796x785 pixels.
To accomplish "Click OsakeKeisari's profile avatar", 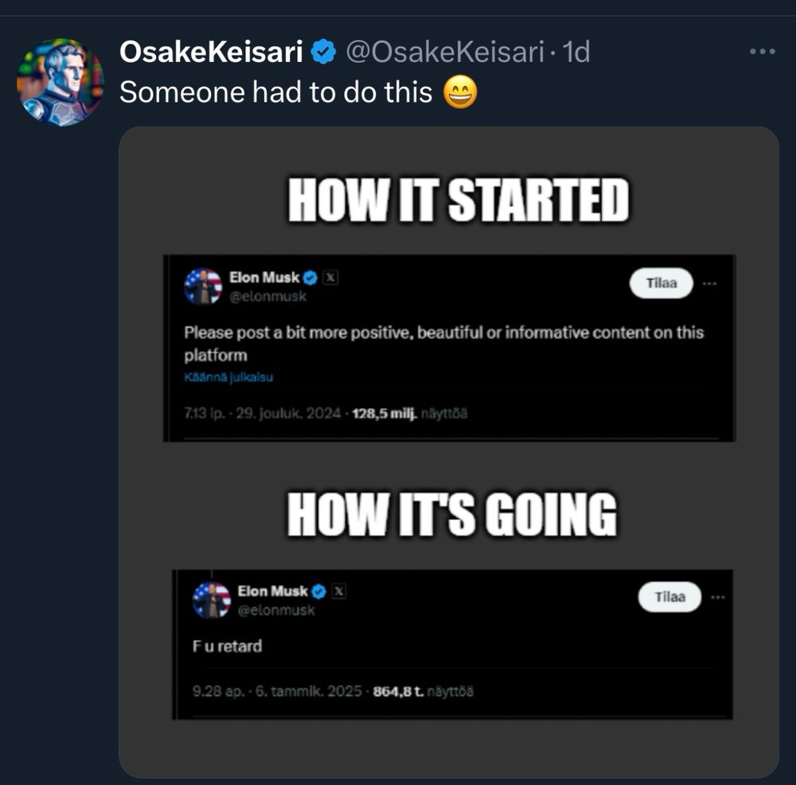I will [x=60, y=82].
